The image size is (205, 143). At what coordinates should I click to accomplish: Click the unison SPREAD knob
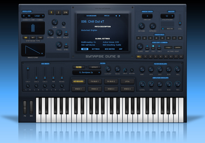click(153, 26)
